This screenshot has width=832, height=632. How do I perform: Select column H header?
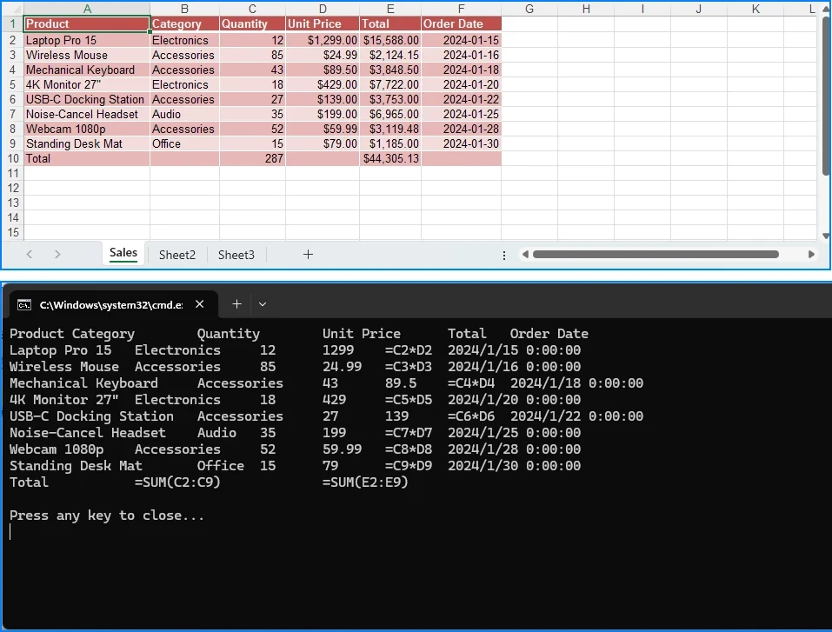(x=586, y=9)
